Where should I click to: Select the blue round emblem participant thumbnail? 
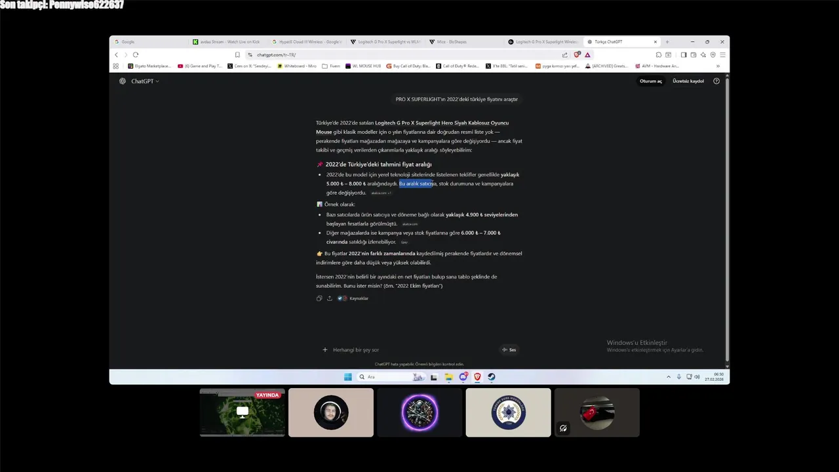(x=508, y=412)
